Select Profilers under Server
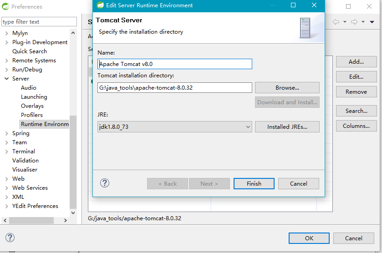 (x=32, y=115)
